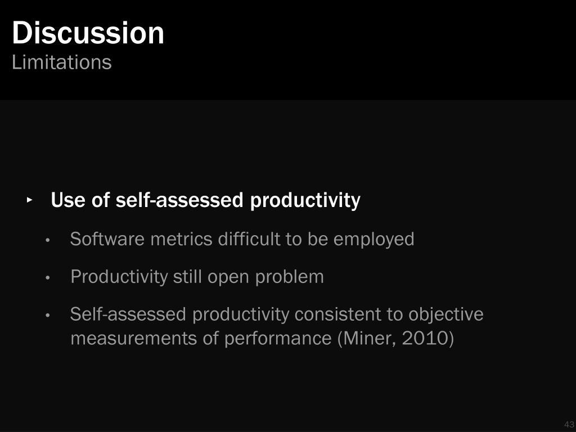Click the word 'employed' in the first sub-bullet
Image resolution: width=576 pixels, height=432 pixels.
[x=374, y=240]
